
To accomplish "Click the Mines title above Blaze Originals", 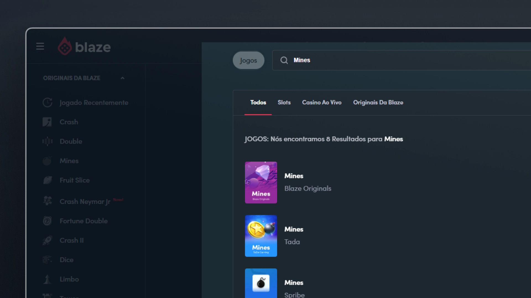I will pyautogui.click(x=294, y=176).
